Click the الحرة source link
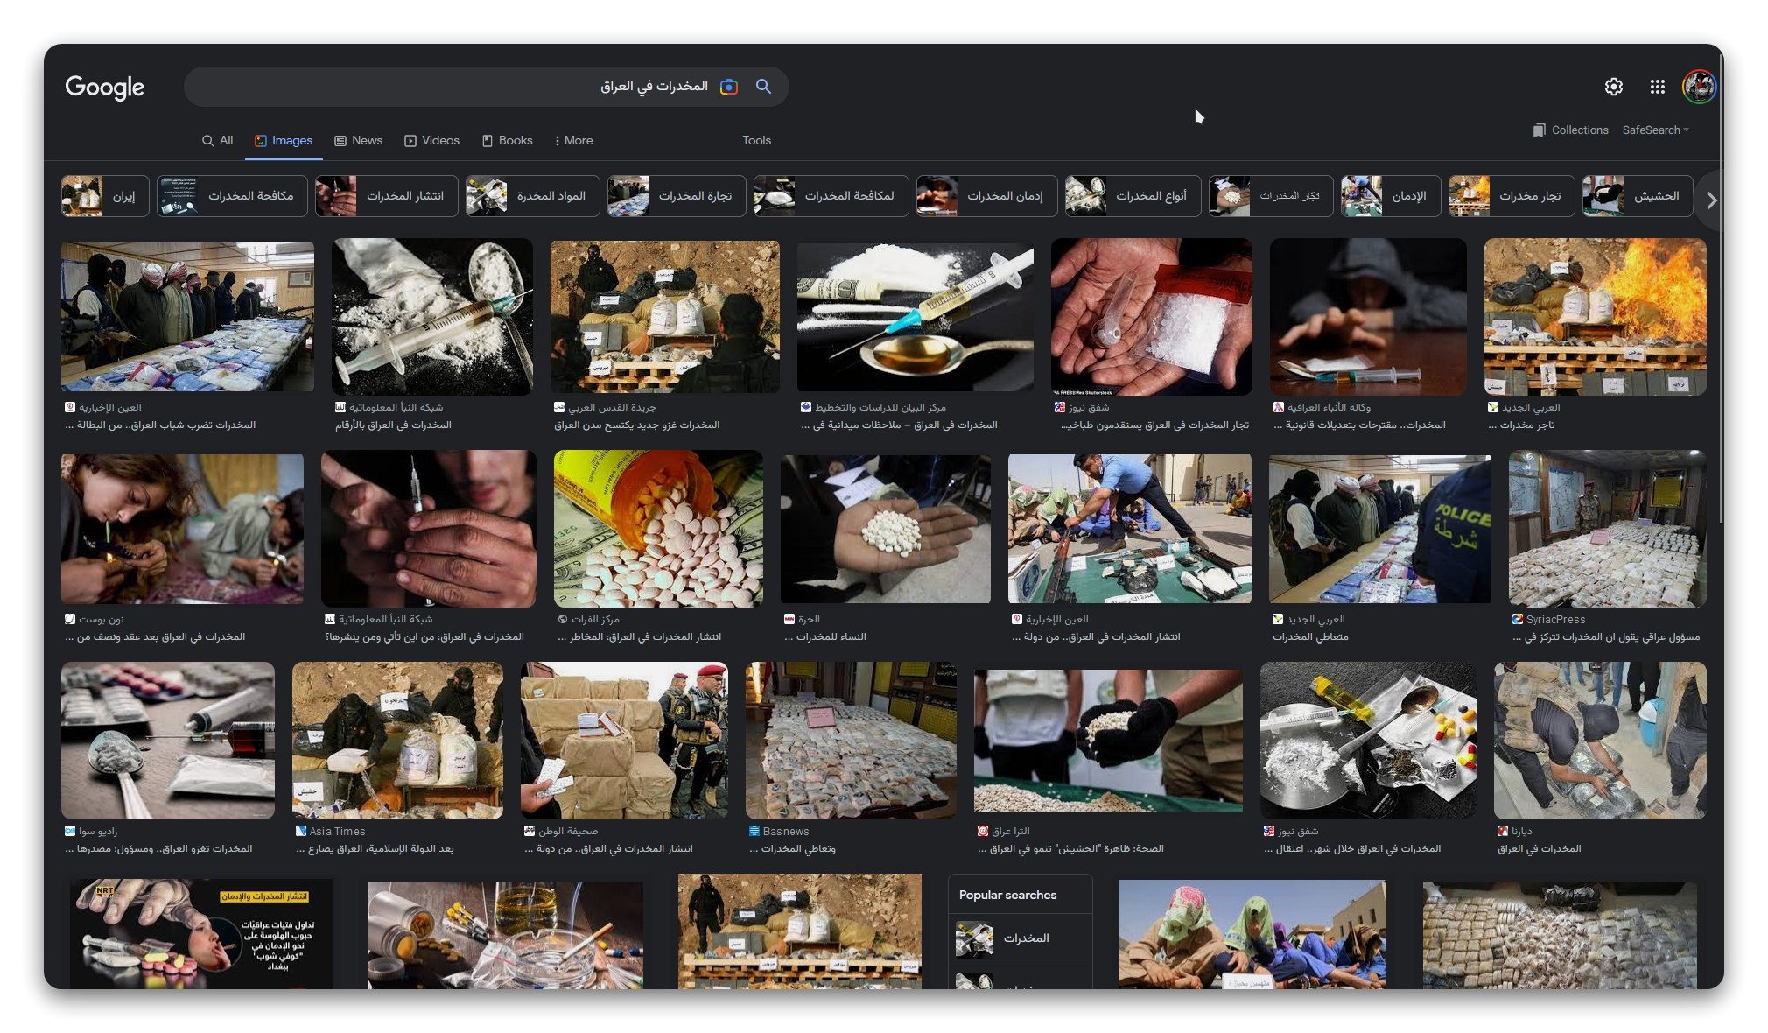The height and width of the screenshot is (1033, 1768). click(801, 619)
